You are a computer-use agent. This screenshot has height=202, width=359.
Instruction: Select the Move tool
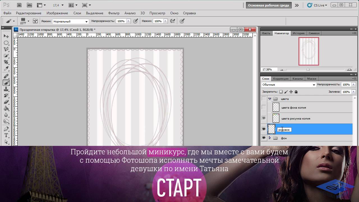(x=6, y=36)
